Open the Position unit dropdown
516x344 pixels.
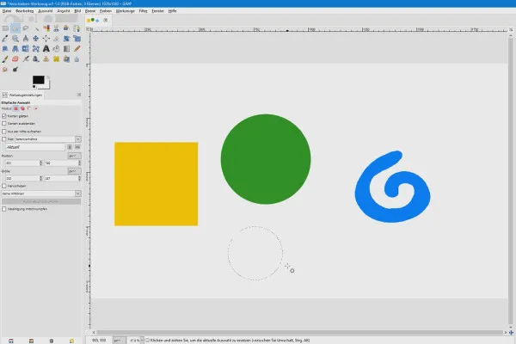[x=74, y=156]
